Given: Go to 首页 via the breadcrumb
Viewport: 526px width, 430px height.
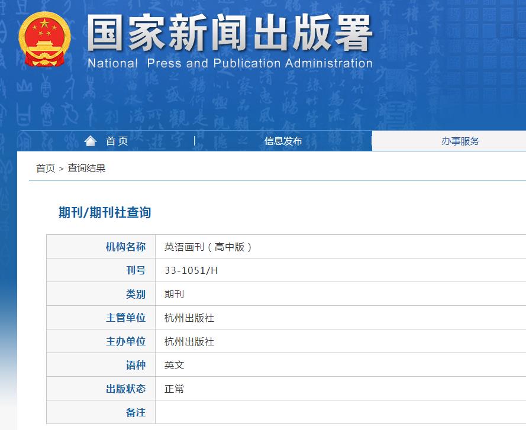Looking at the screenshot, I should (46, 169).
